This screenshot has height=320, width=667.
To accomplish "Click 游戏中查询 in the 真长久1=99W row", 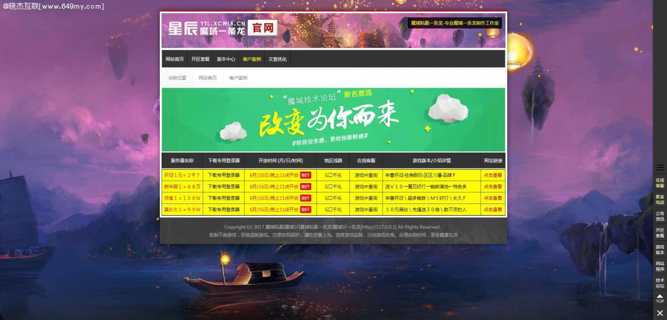I will coord(366,209).
